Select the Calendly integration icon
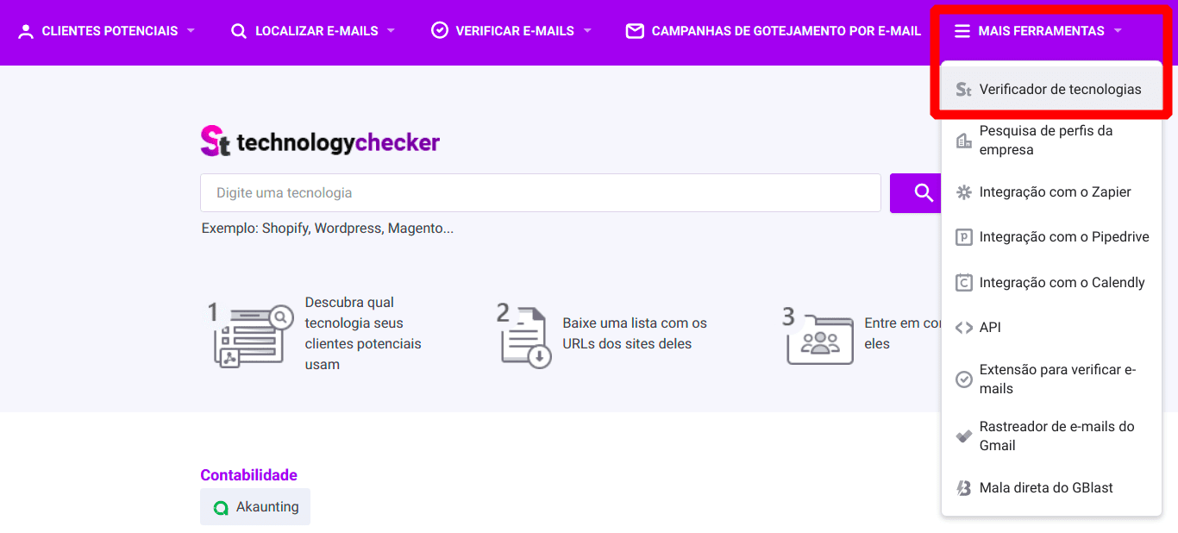Screen dimensions: 1178x533 pyautogui.click(x=963, y=282)
